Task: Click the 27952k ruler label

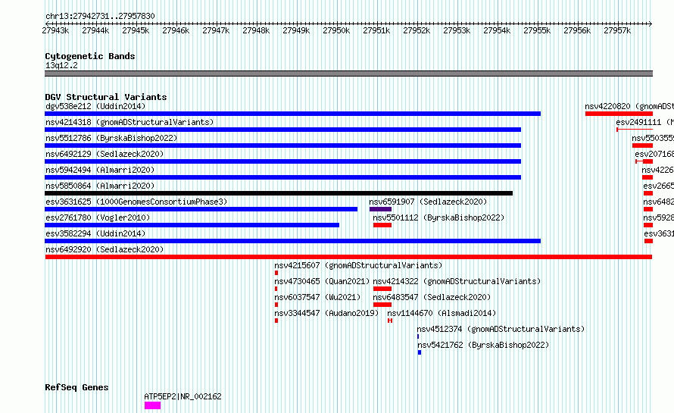Action: (417, 30)
